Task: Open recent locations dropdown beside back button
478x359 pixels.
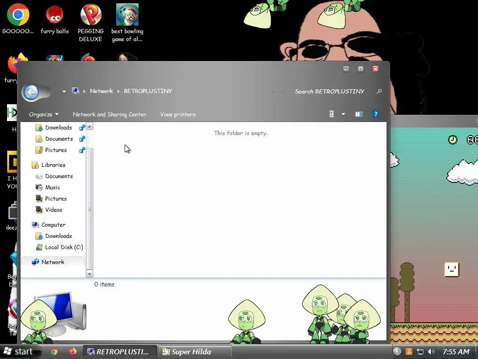Action: pos(64,91)
